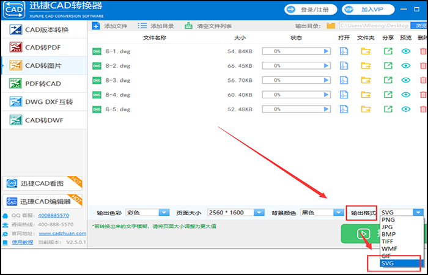This screenshot has height=275, width=428.
Task: Delete 8-2.dwg using its trash icon
Action: [x=423, y=65]
